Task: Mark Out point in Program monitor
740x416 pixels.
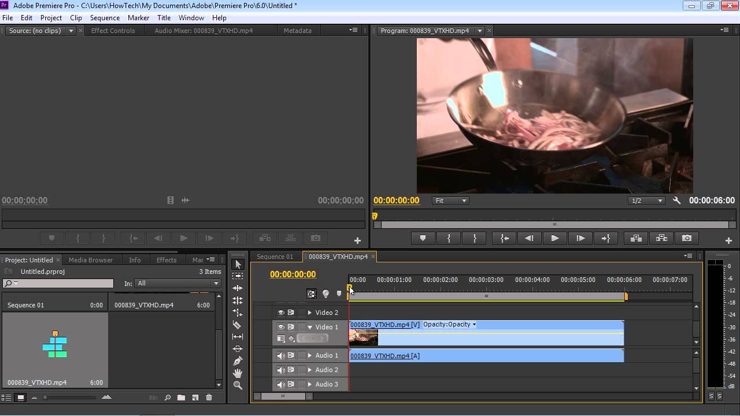Action: pos(475,238)
